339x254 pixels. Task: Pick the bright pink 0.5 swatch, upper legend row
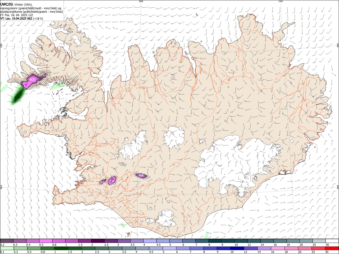(46, 241)
